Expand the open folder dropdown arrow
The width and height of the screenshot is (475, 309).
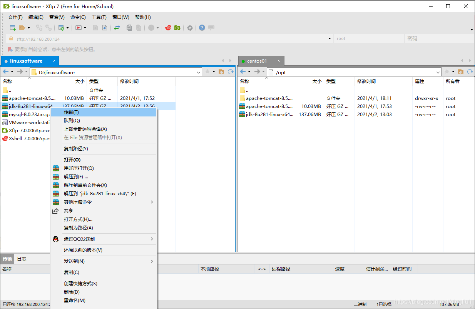pyautogui.click(x=29, y=28)
